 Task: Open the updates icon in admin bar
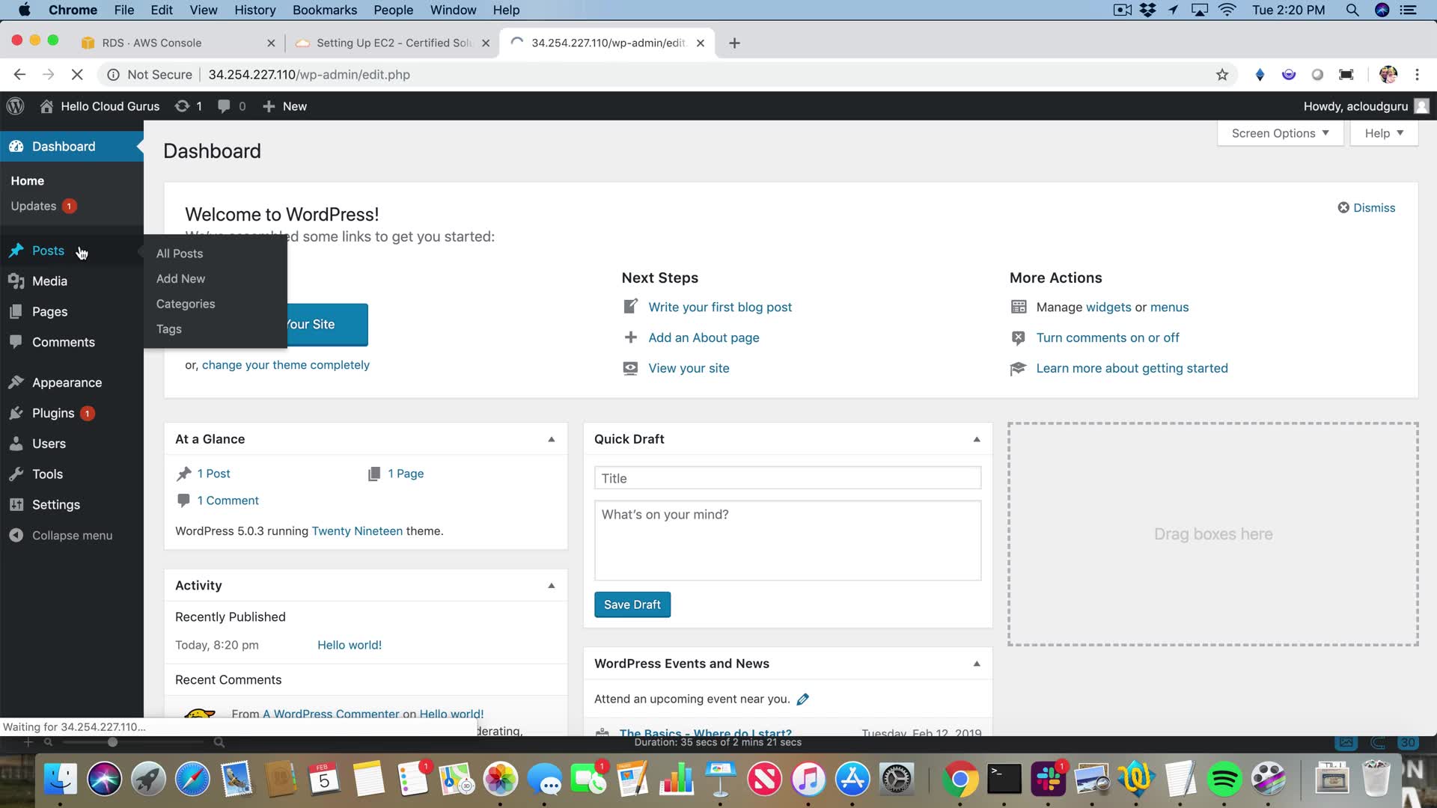coord(182,106)
